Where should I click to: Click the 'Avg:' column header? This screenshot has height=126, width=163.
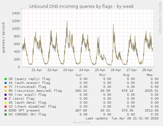[x=127, y=75]
